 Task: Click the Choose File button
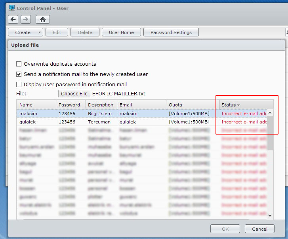(x=74, y=94)
